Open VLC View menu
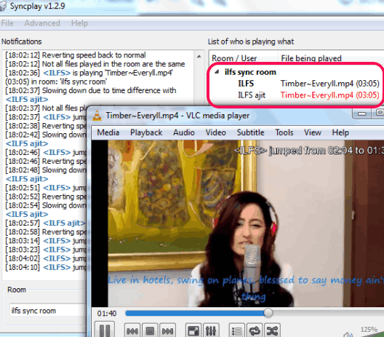The width and height of the screenshot is (384, 337). 313,132
